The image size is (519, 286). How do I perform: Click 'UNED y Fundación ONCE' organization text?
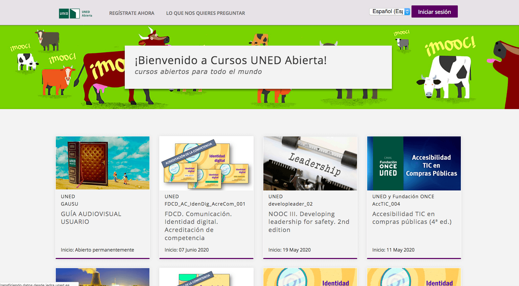click(x=403, y=197)
